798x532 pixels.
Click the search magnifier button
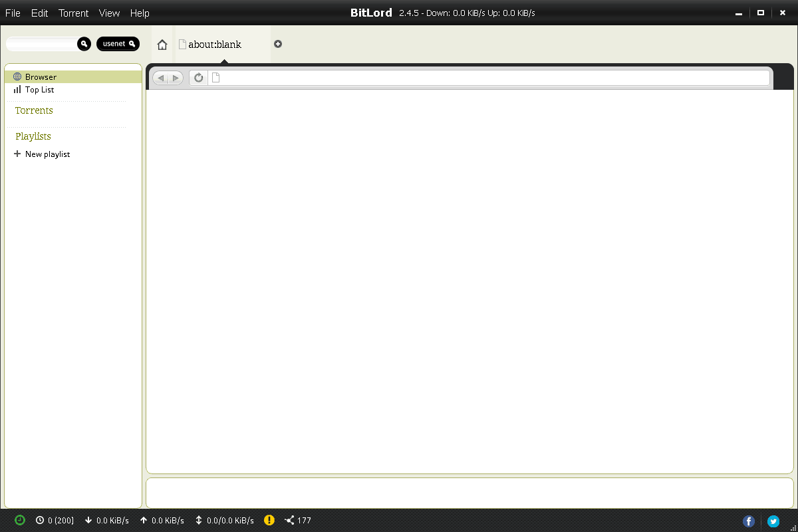(x=84, y=44)
